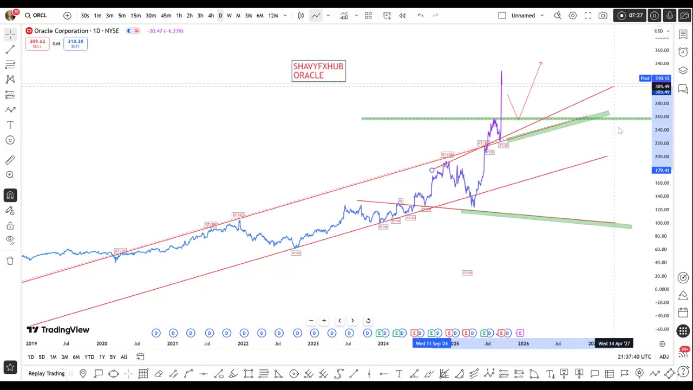Undo the last chart action

tap(420, 15)
